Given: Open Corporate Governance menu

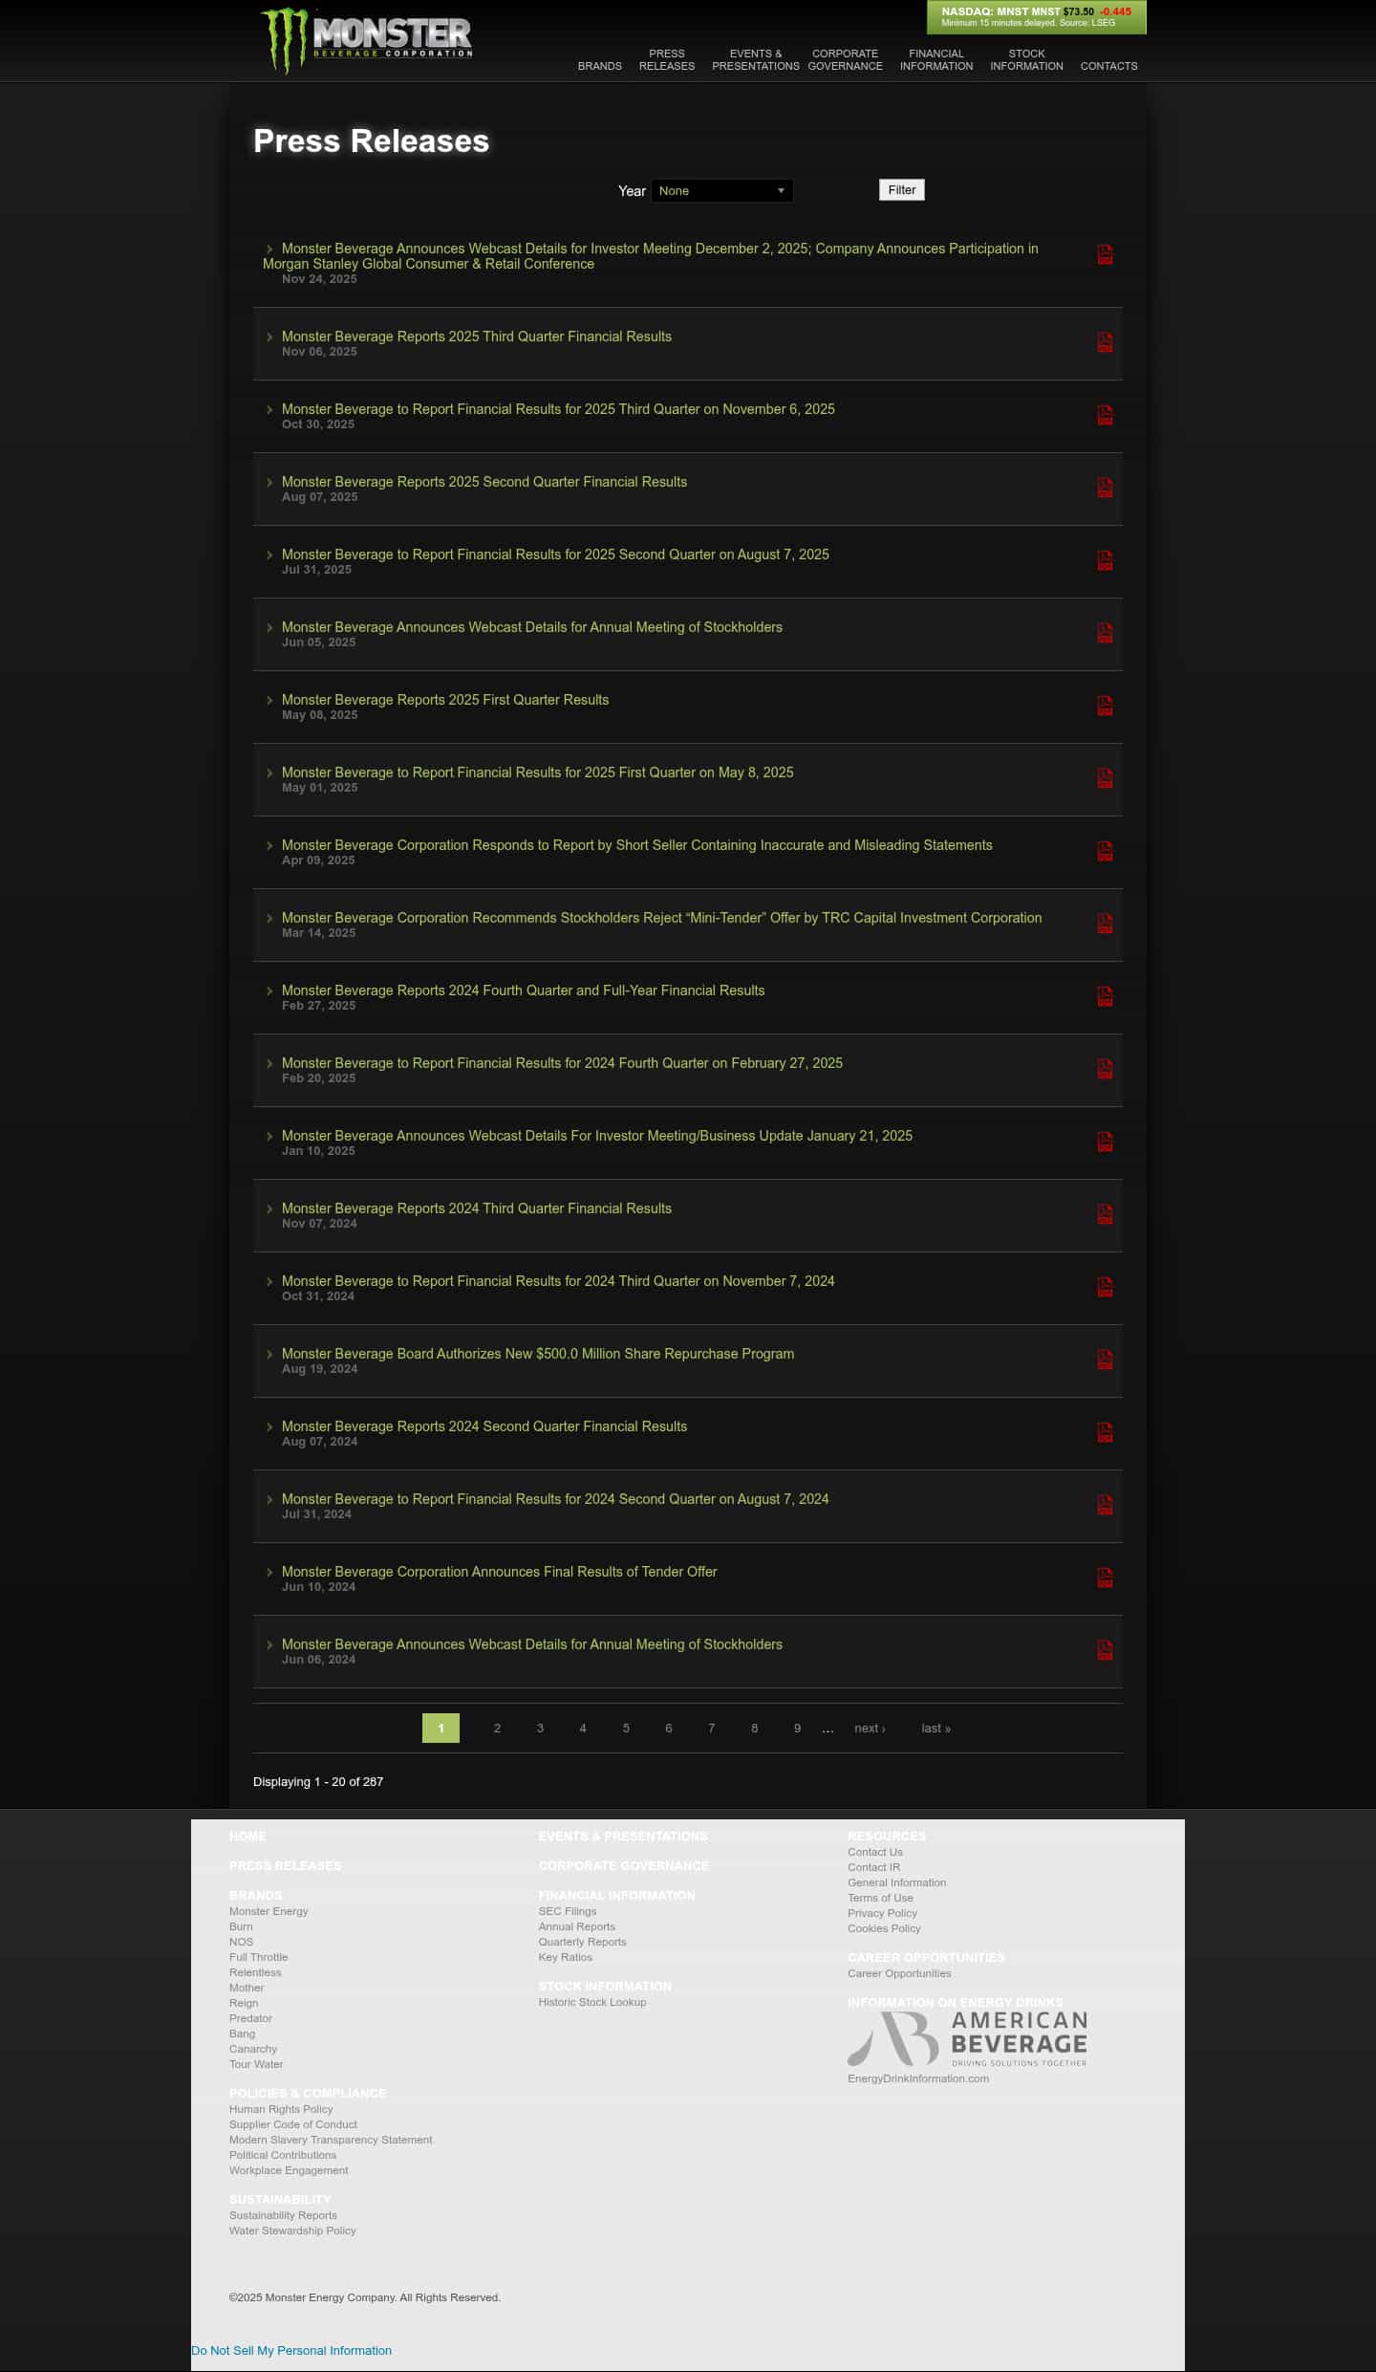Looking at the screenshot, I should [x=845, y=60].
